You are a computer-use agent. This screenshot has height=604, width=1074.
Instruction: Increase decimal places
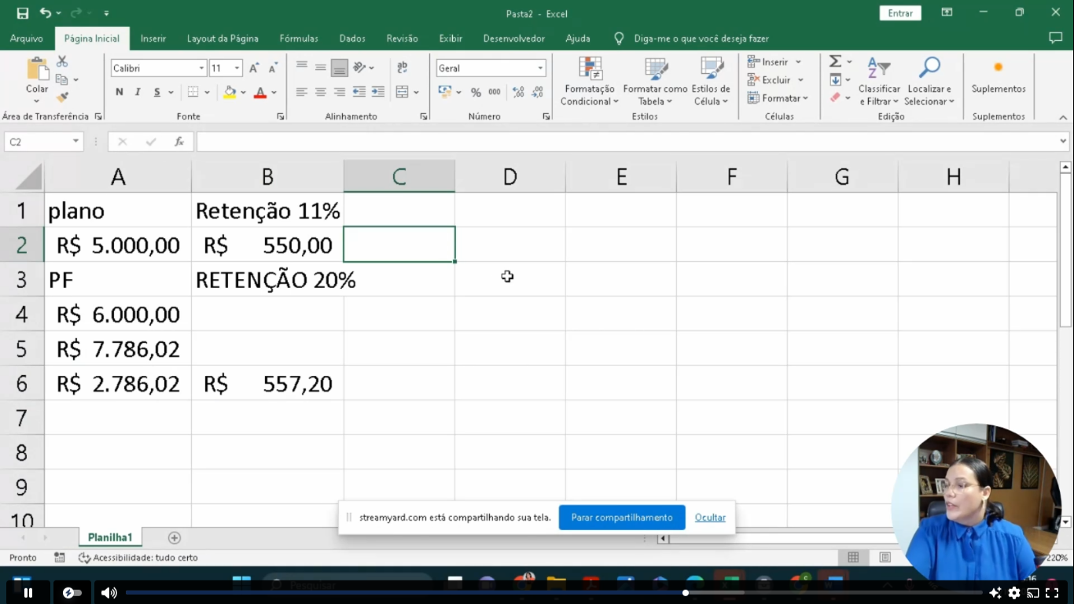pos(518,92)
